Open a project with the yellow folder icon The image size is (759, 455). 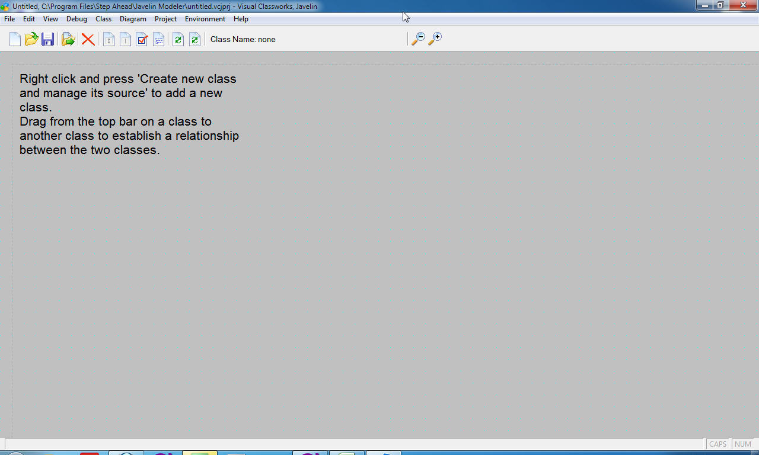pyautogui.click(x=31, y=39)
